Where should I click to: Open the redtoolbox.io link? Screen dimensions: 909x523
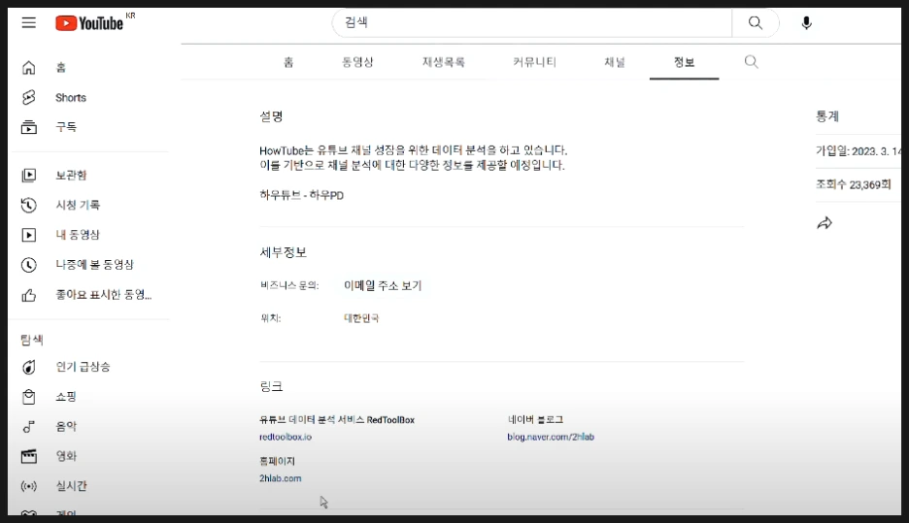[286, 437]
